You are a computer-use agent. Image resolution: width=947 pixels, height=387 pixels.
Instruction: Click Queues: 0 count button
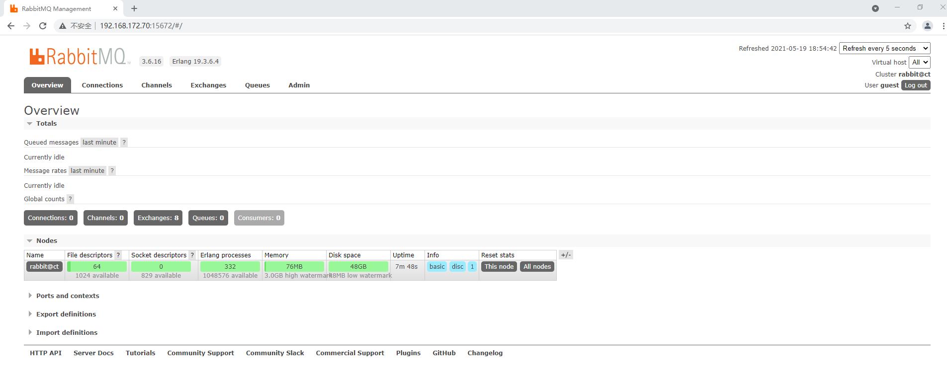coord(208,218)
